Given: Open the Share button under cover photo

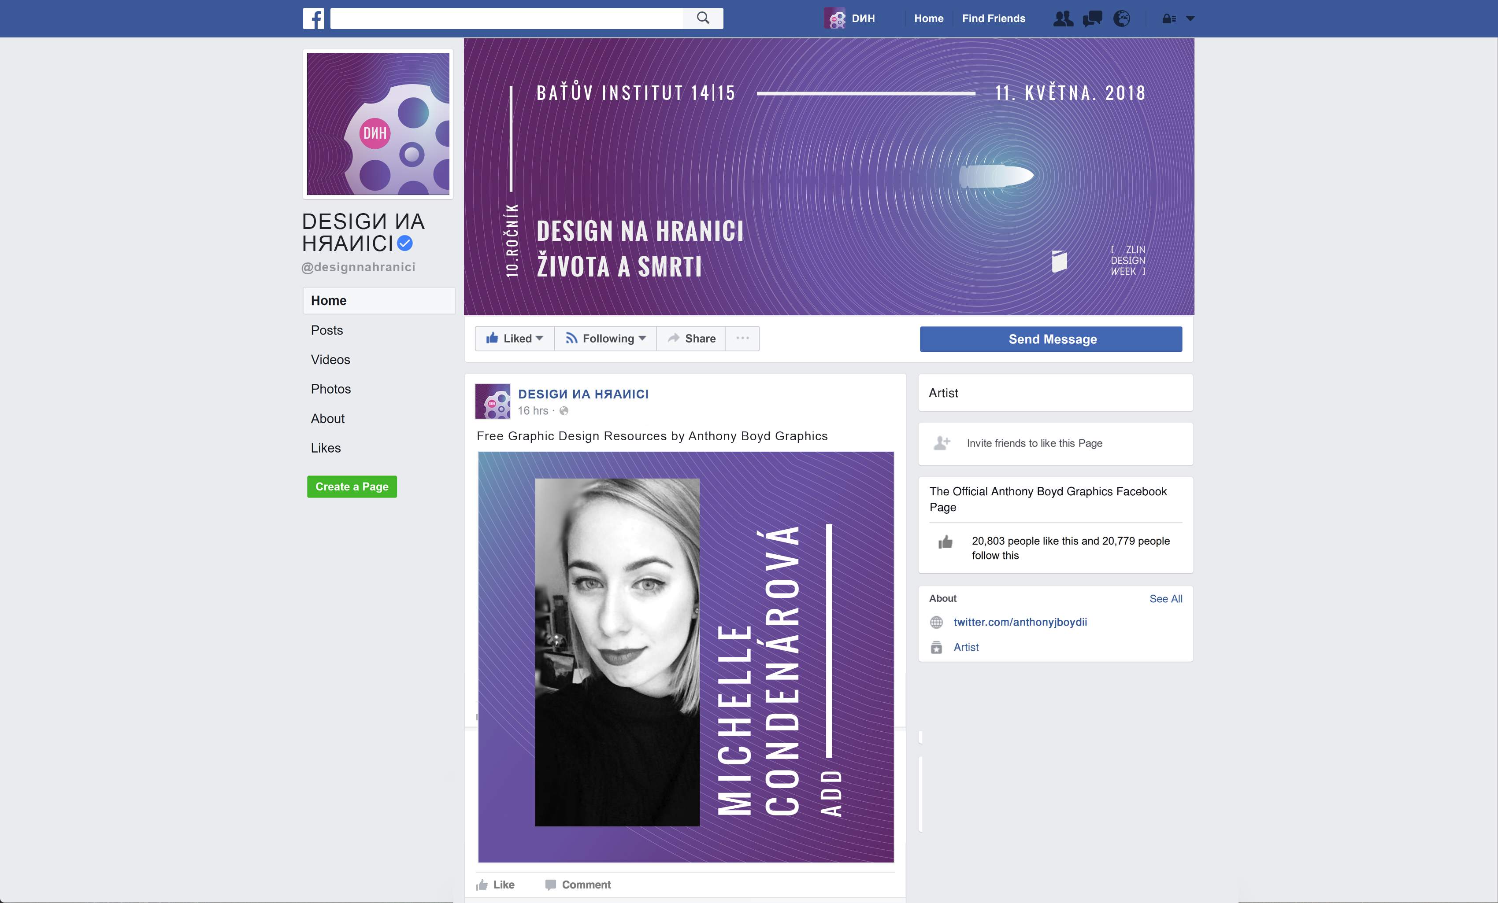Looking at the screenshot, I should click(691, 339).
